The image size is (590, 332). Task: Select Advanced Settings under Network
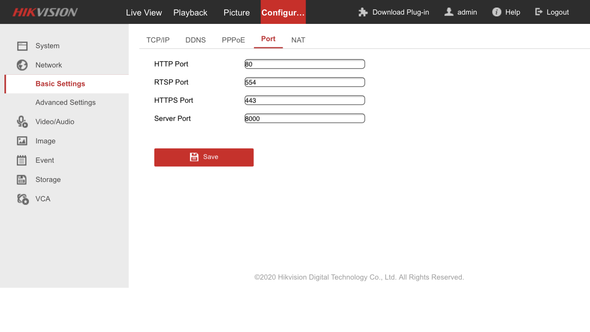click(65, 102)
